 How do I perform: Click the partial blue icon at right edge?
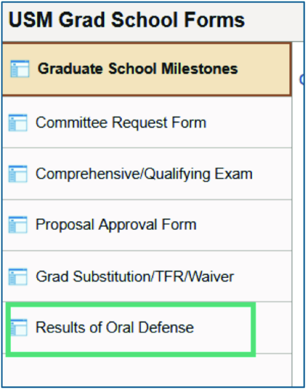[x=302, y=80]
